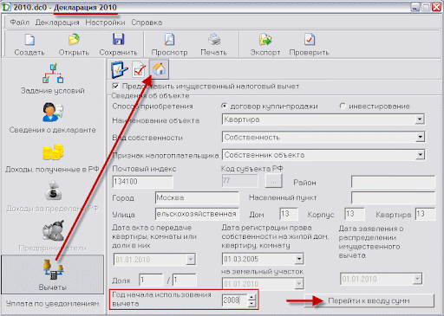Image resolution: width=444 pixels, height=316 pixels.
Task: Click the Район input field
Action: pos(393,182)
